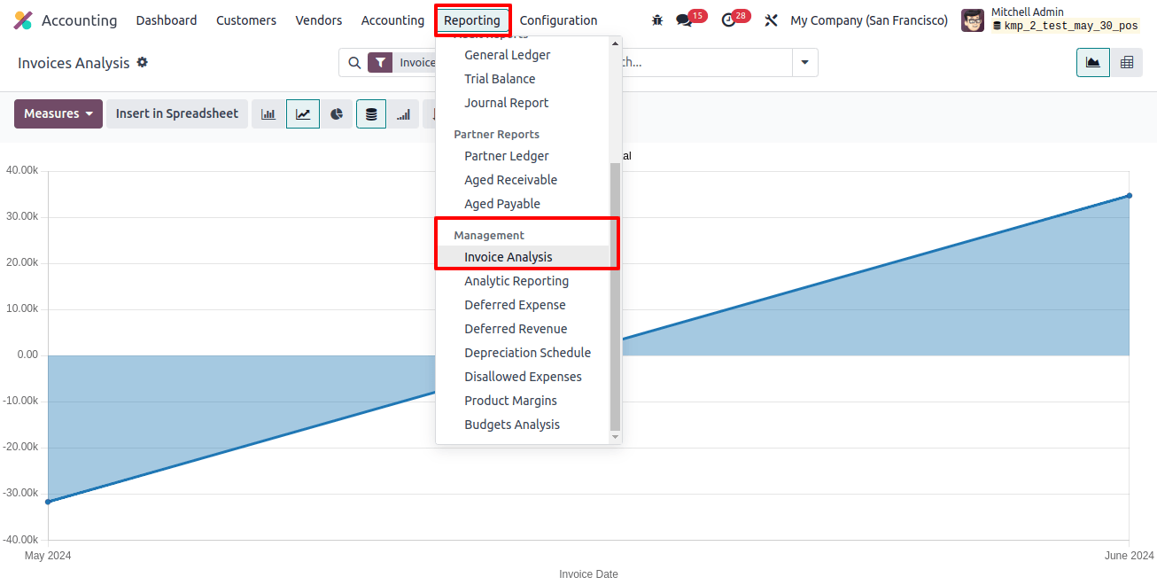
Task: Open the chat messages icon
Action: tap(684, 20)
